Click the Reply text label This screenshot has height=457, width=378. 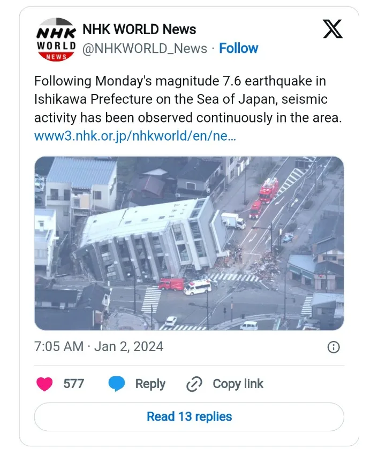(150, 384)
